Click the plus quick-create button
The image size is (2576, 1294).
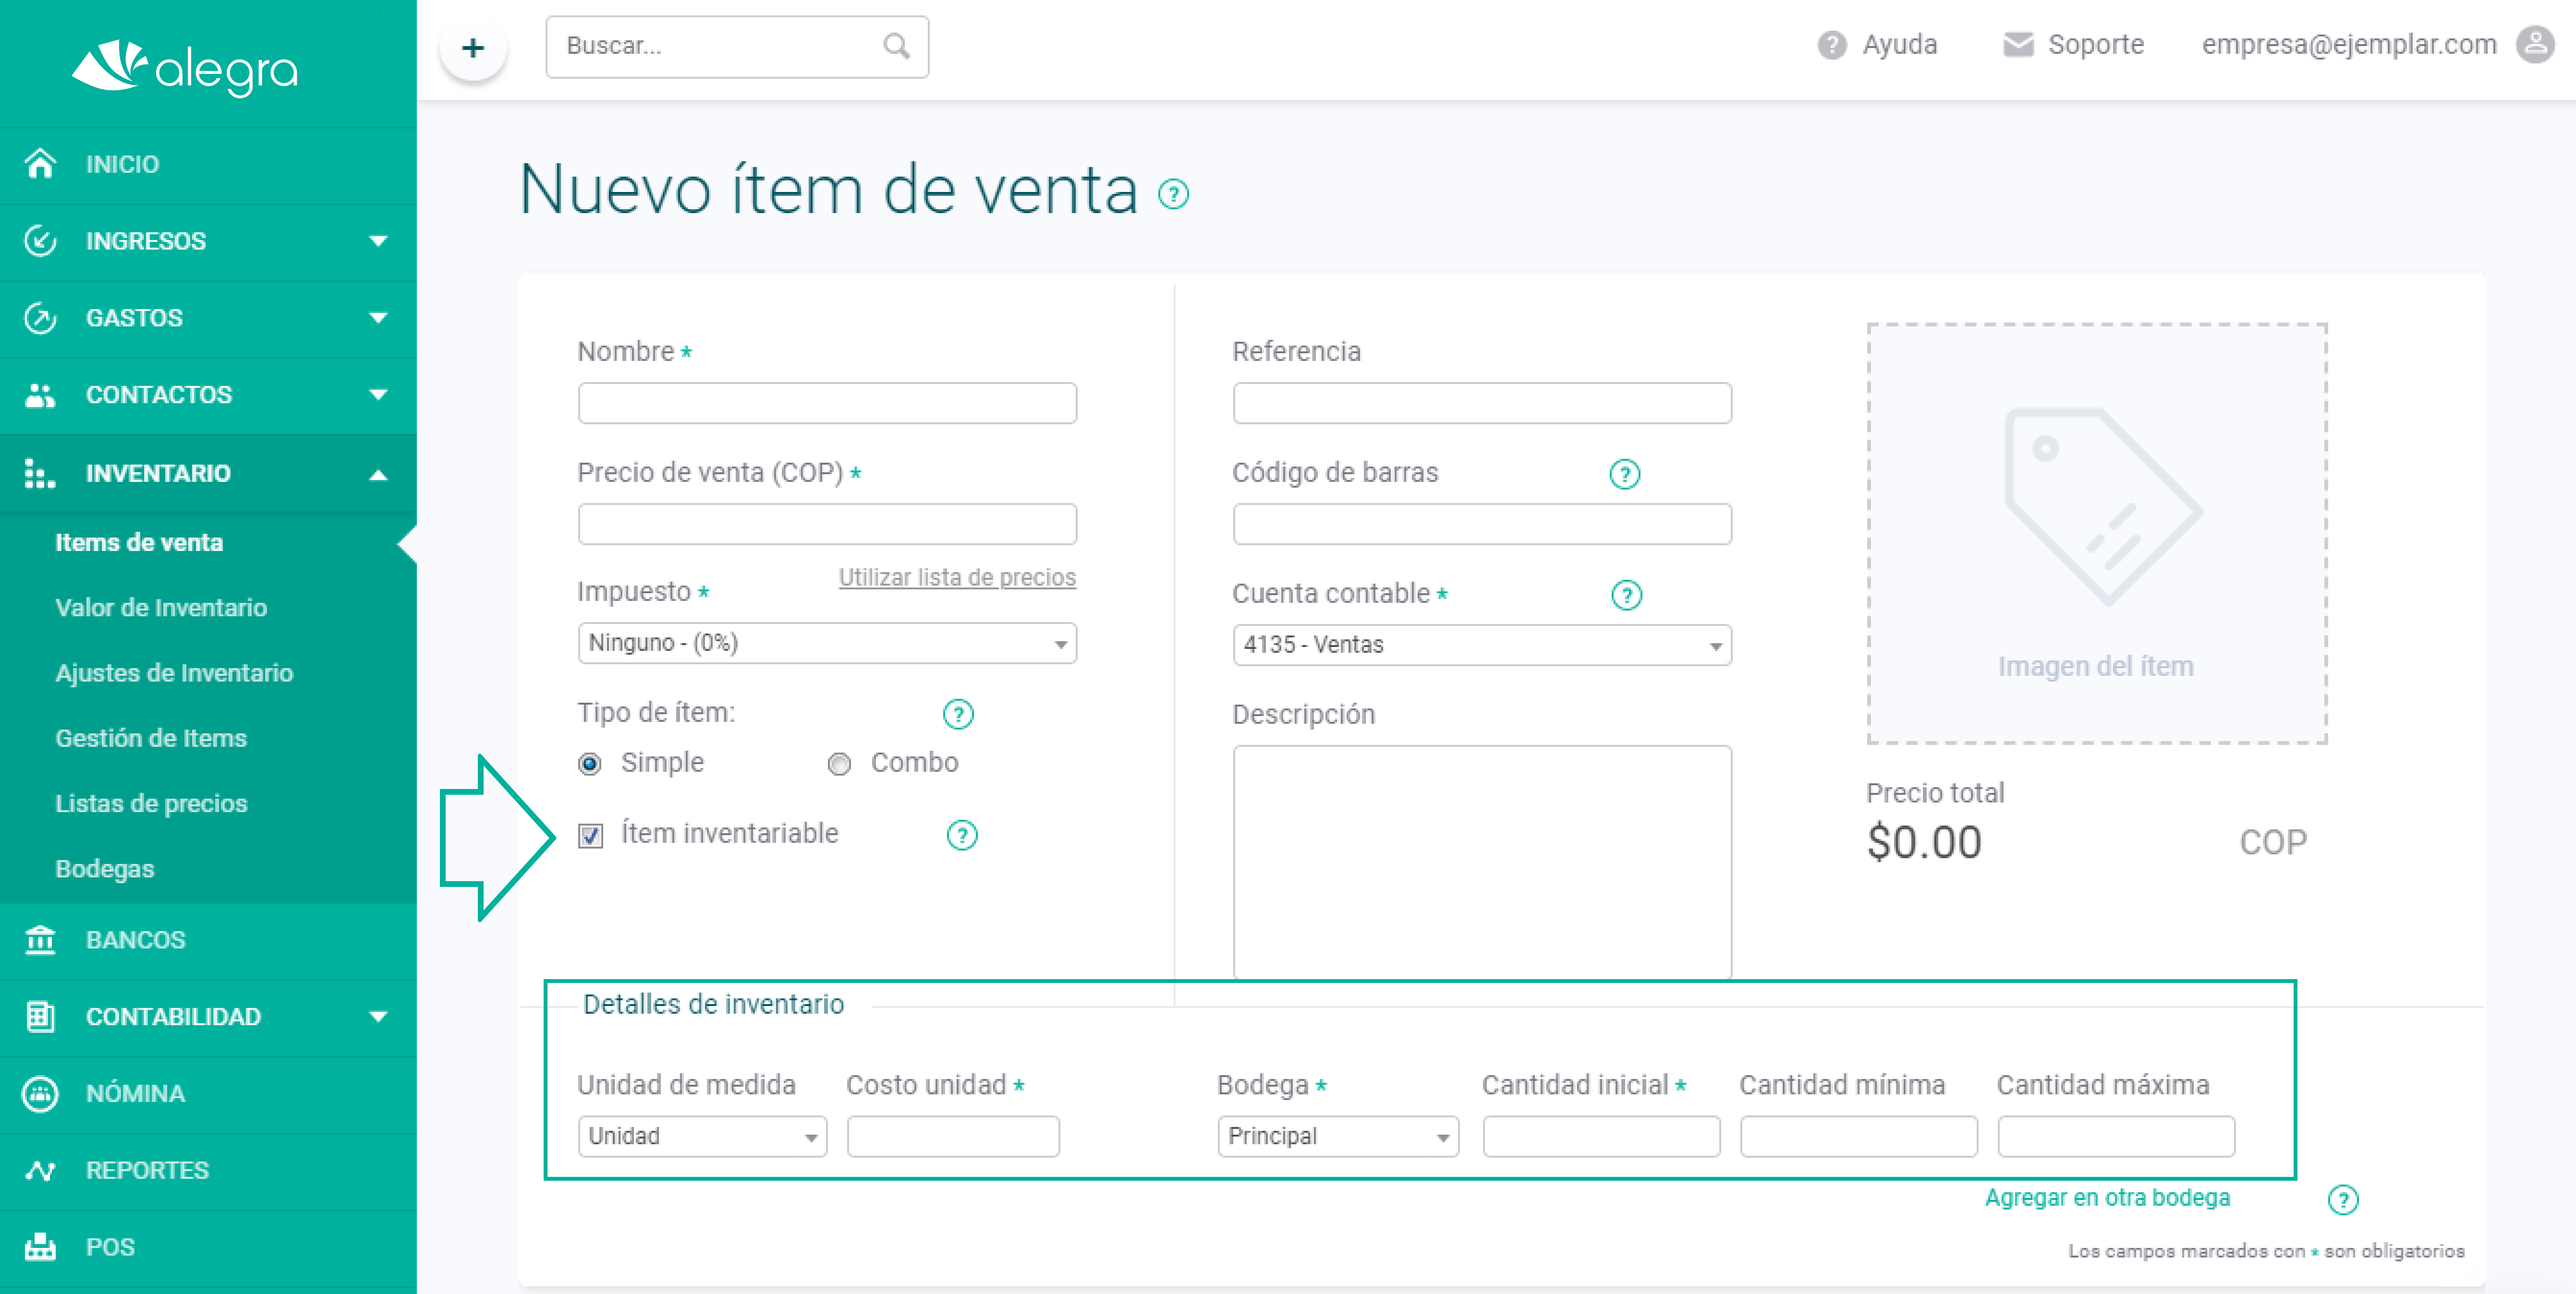[x=473, y=47]
